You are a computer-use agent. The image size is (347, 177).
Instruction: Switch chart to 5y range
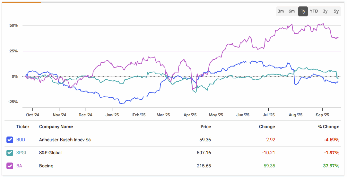click(336, 11)
